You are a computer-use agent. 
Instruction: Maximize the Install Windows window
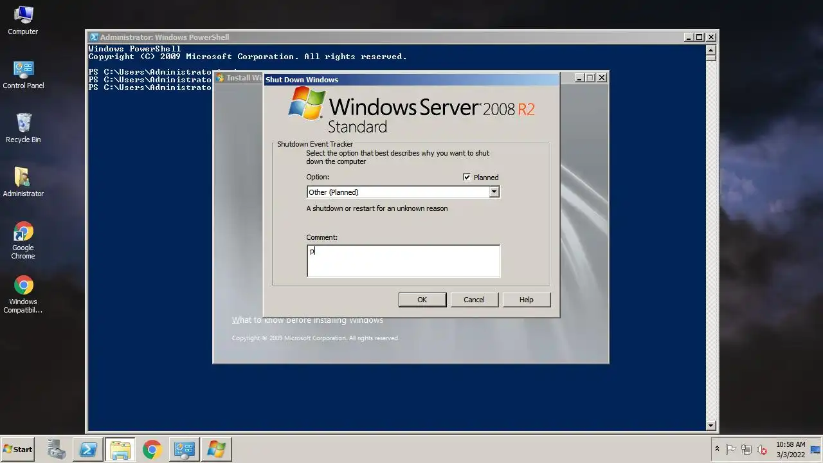[x=590, y=78]
